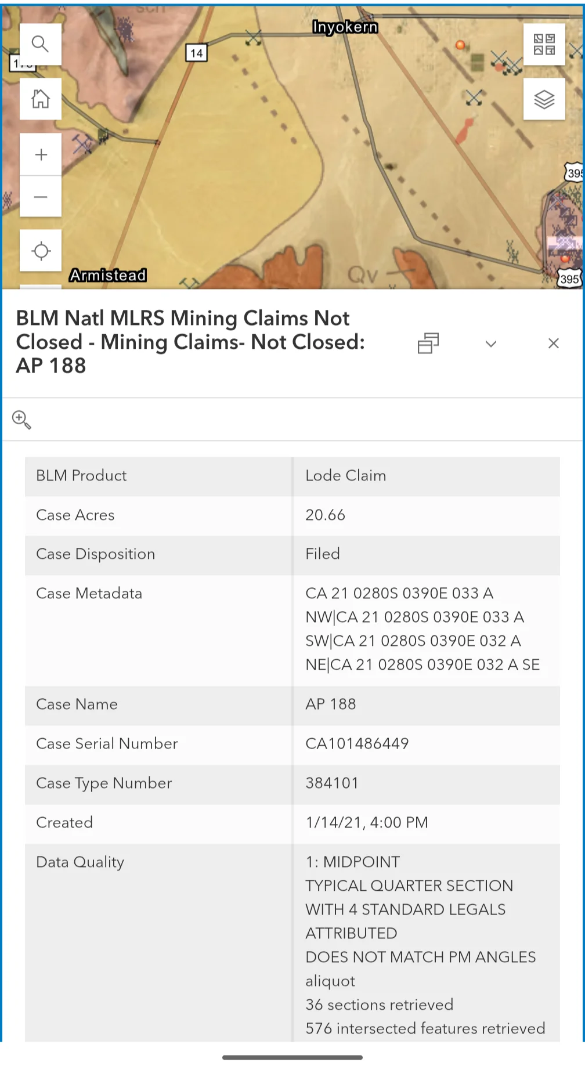This screenshot has height=1073, width=585.
Task: Open the basemap gallery
Action: click(544, 44)
